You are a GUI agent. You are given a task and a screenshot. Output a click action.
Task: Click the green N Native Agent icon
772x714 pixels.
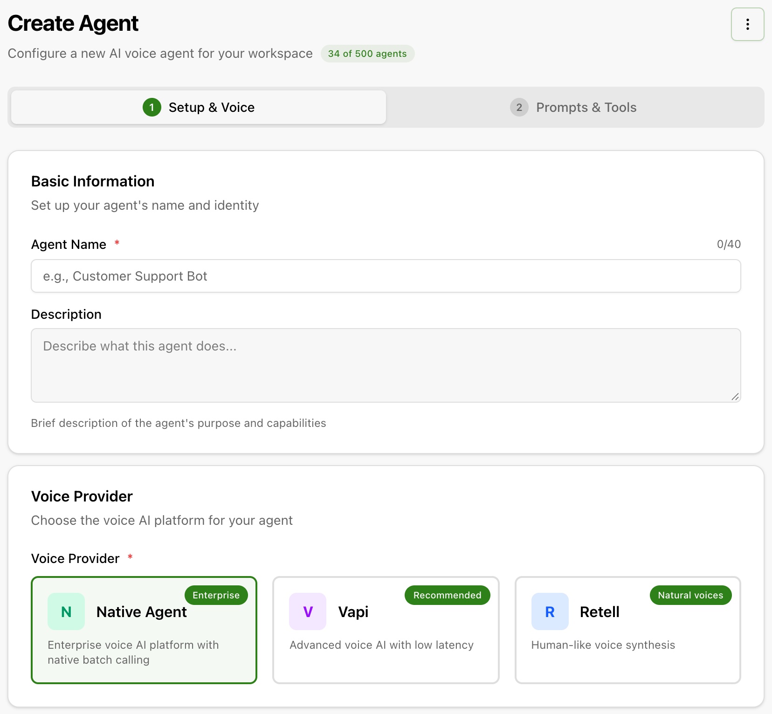click(x=66, y=611)
